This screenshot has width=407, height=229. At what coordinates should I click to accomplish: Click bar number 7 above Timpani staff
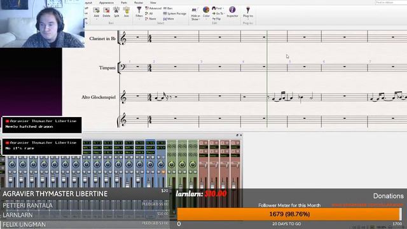pos(370,62)
